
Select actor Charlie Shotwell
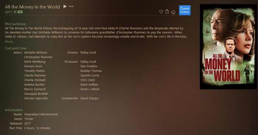[35, 80]
